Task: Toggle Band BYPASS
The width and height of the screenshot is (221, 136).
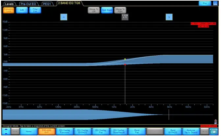Action: click(x=173, y=132)
